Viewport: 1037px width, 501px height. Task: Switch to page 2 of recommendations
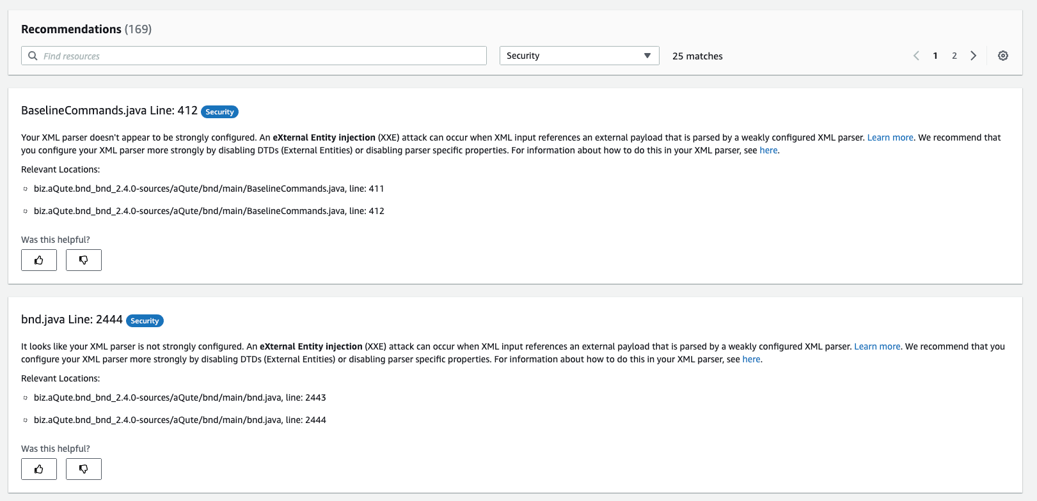point(954,56)
